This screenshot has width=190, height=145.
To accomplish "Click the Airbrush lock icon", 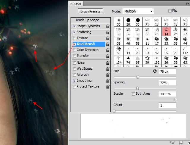I will pos(108,75).
